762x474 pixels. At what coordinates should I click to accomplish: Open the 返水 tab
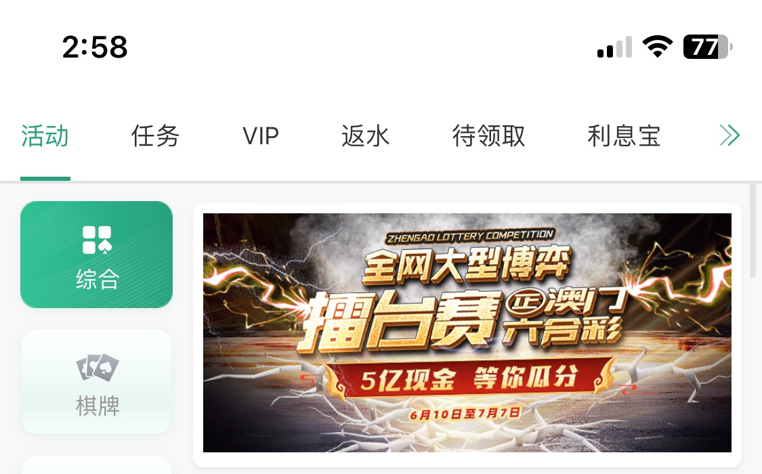[366, 135]
